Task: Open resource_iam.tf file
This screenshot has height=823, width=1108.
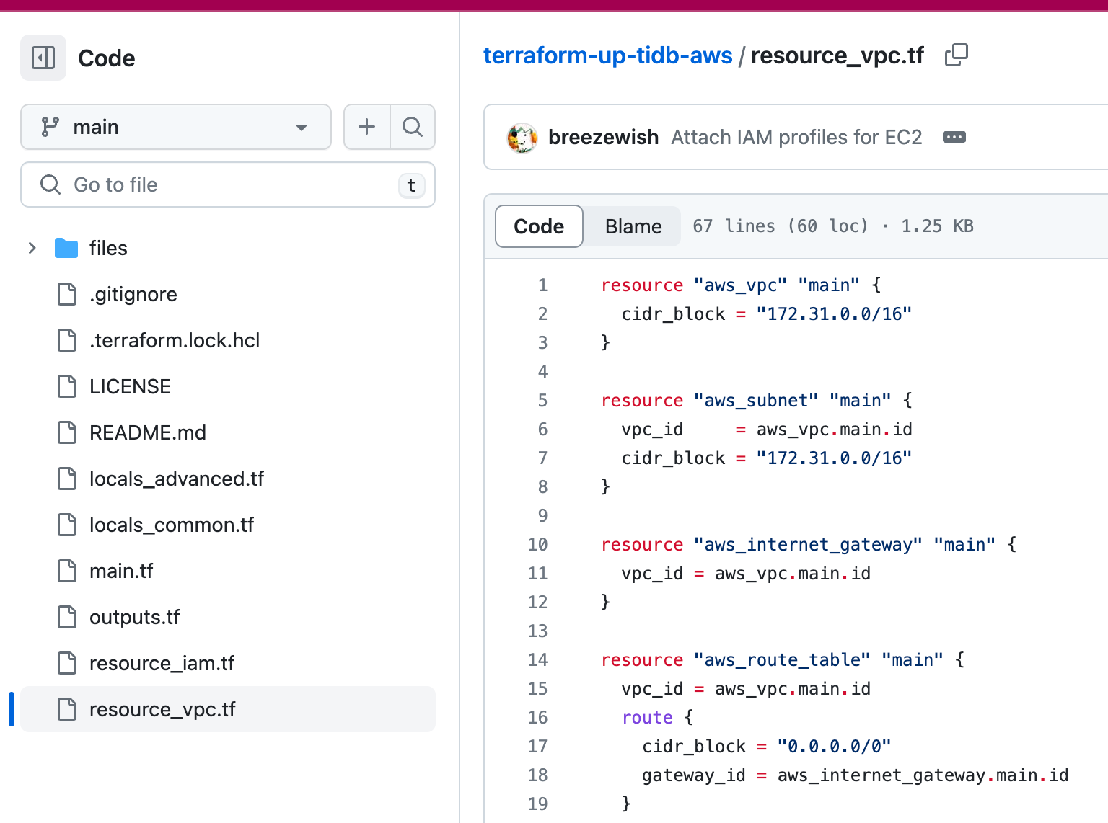Action: click(162, 663)
